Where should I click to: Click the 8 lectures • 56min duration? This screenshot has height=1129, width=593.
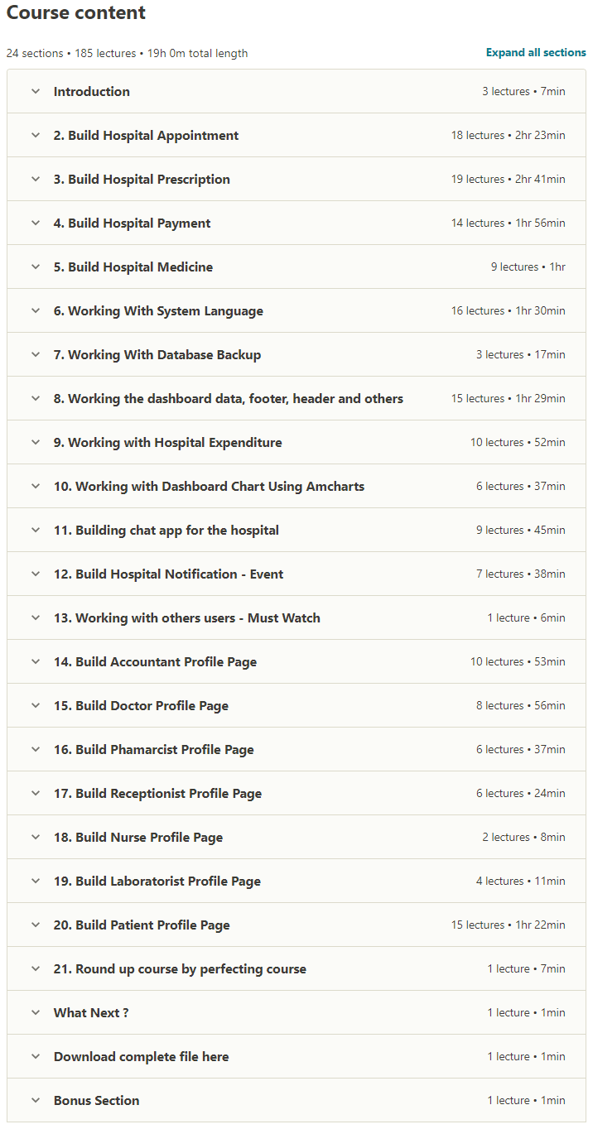(x=521, y=706)
